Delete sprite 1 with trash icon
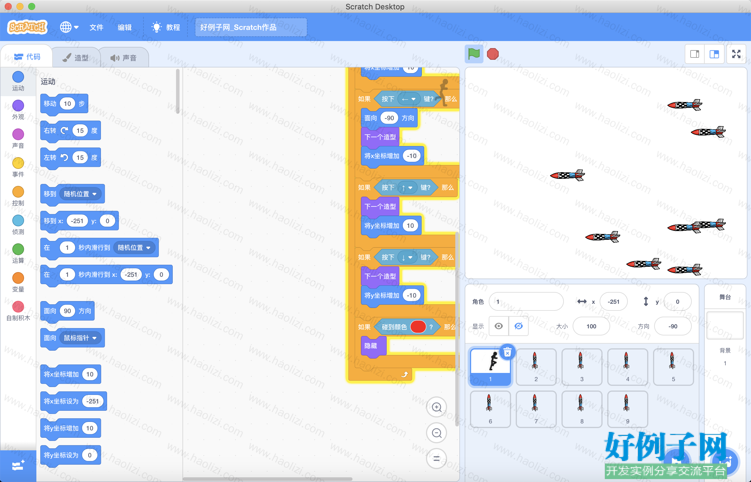The image size is (751, 482). click(507, 352)
